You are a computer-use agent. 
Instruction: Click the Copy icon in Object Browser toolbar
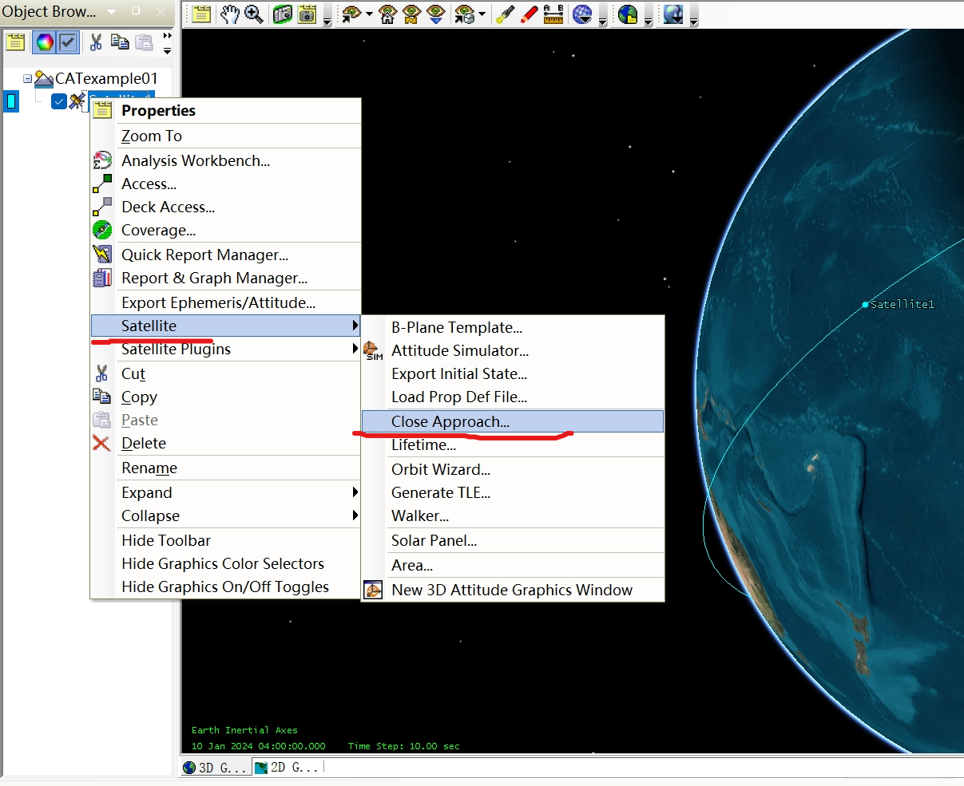(120, 42)
